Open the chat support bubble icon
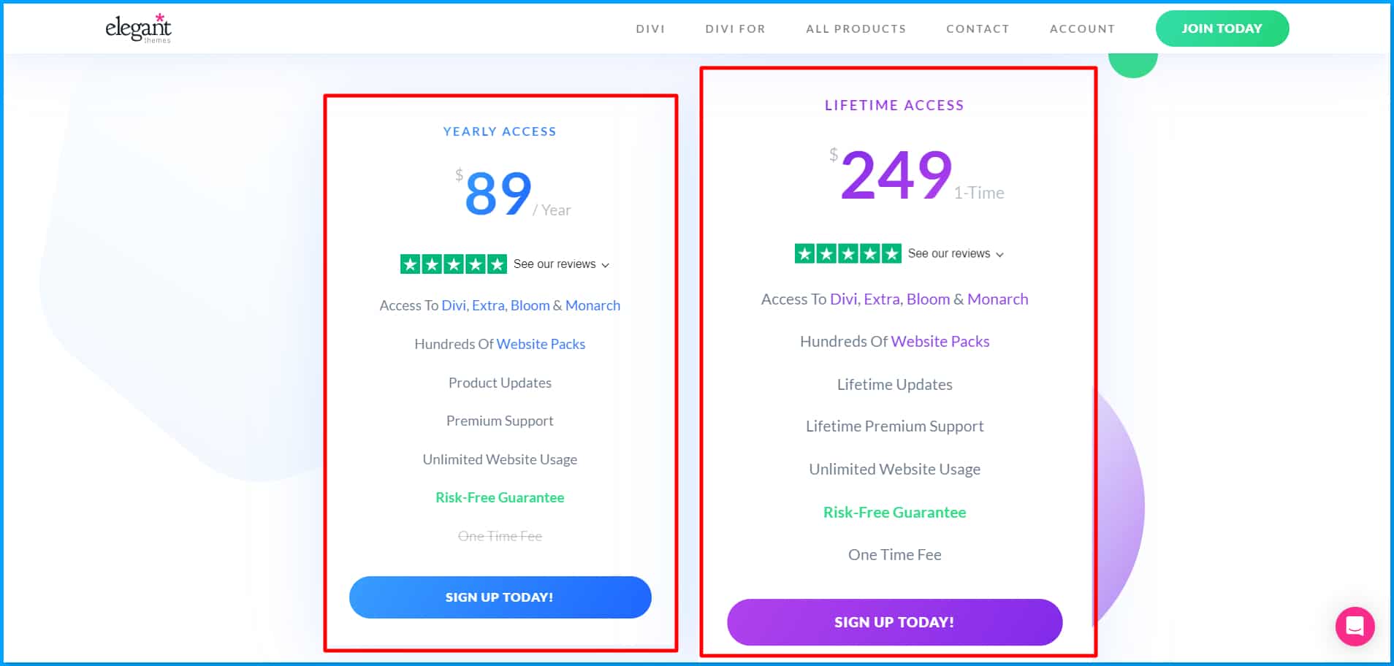The height and width of the screenshot is (666, 1394). (1355, 626)
